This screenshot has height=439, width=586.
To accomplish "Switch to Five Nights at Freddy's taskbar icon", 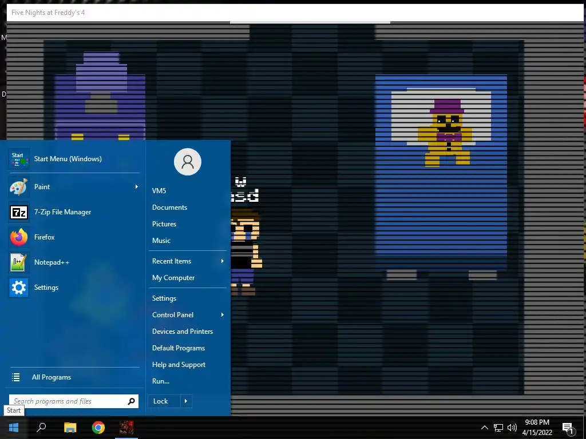I will tap(126, 428).
